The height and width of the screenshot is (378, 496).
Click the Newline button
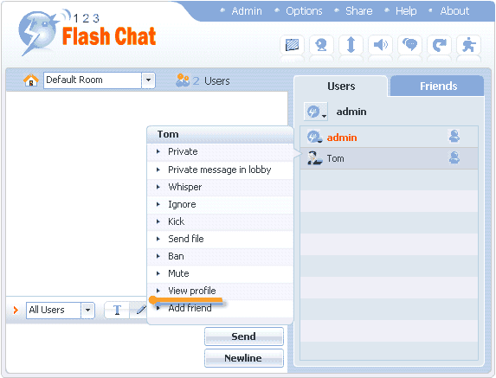[x=243, y=358]
